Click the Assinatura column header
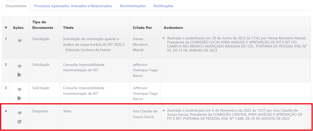Viewport: 313px width, 131px height. tap(173, 28)
